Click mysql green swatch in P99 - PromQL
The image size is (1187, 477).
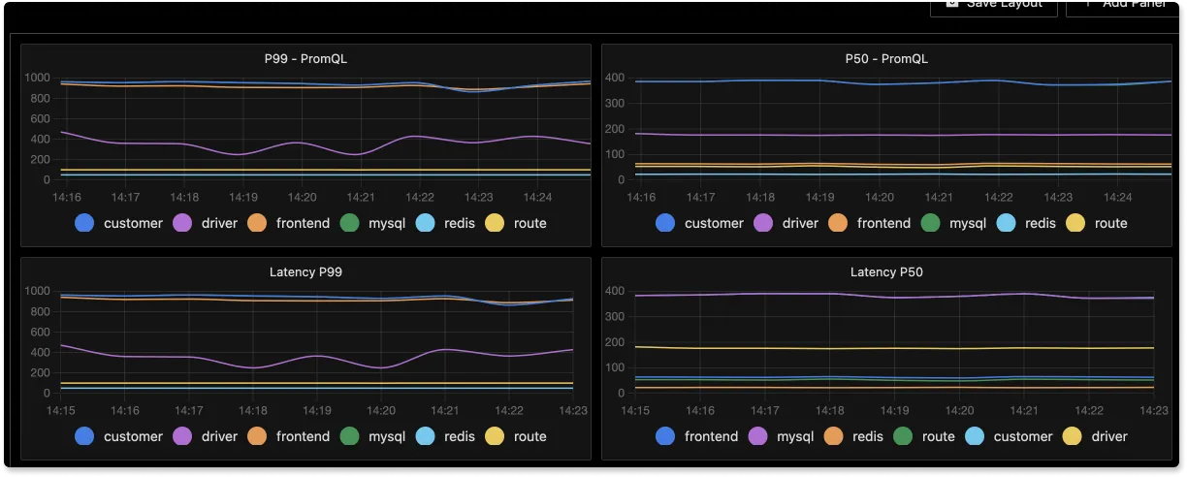tap(349, 223)
